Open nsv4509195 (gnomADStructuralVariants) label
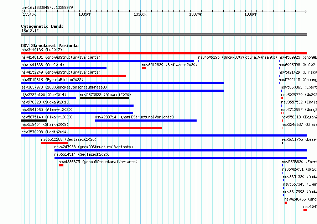Image resolution: width=317 pixels, height=224 pixels. coord(238,57)
